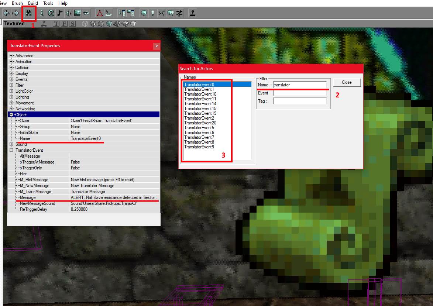Viewport: 433px width, 306px height.
Task: Click the Build Paths icon
Action: 162,13
